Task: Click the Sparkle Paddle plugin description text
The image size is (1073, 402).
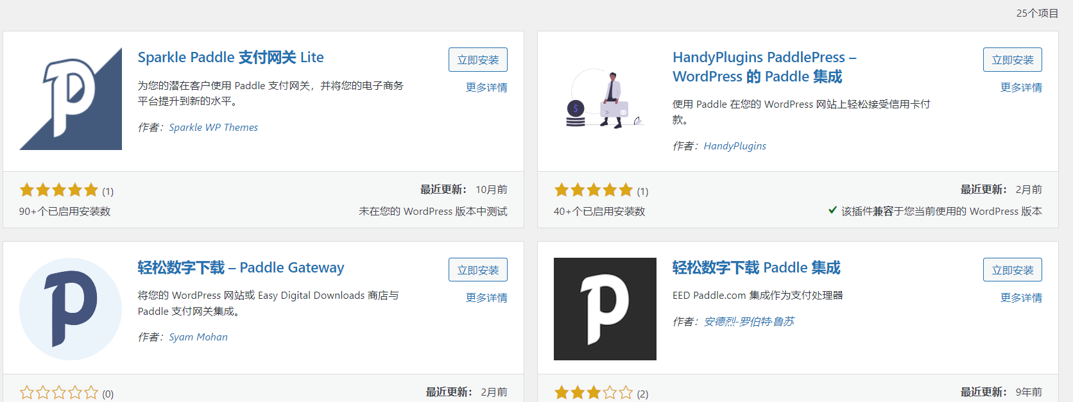Action: (x=271, y=94)
